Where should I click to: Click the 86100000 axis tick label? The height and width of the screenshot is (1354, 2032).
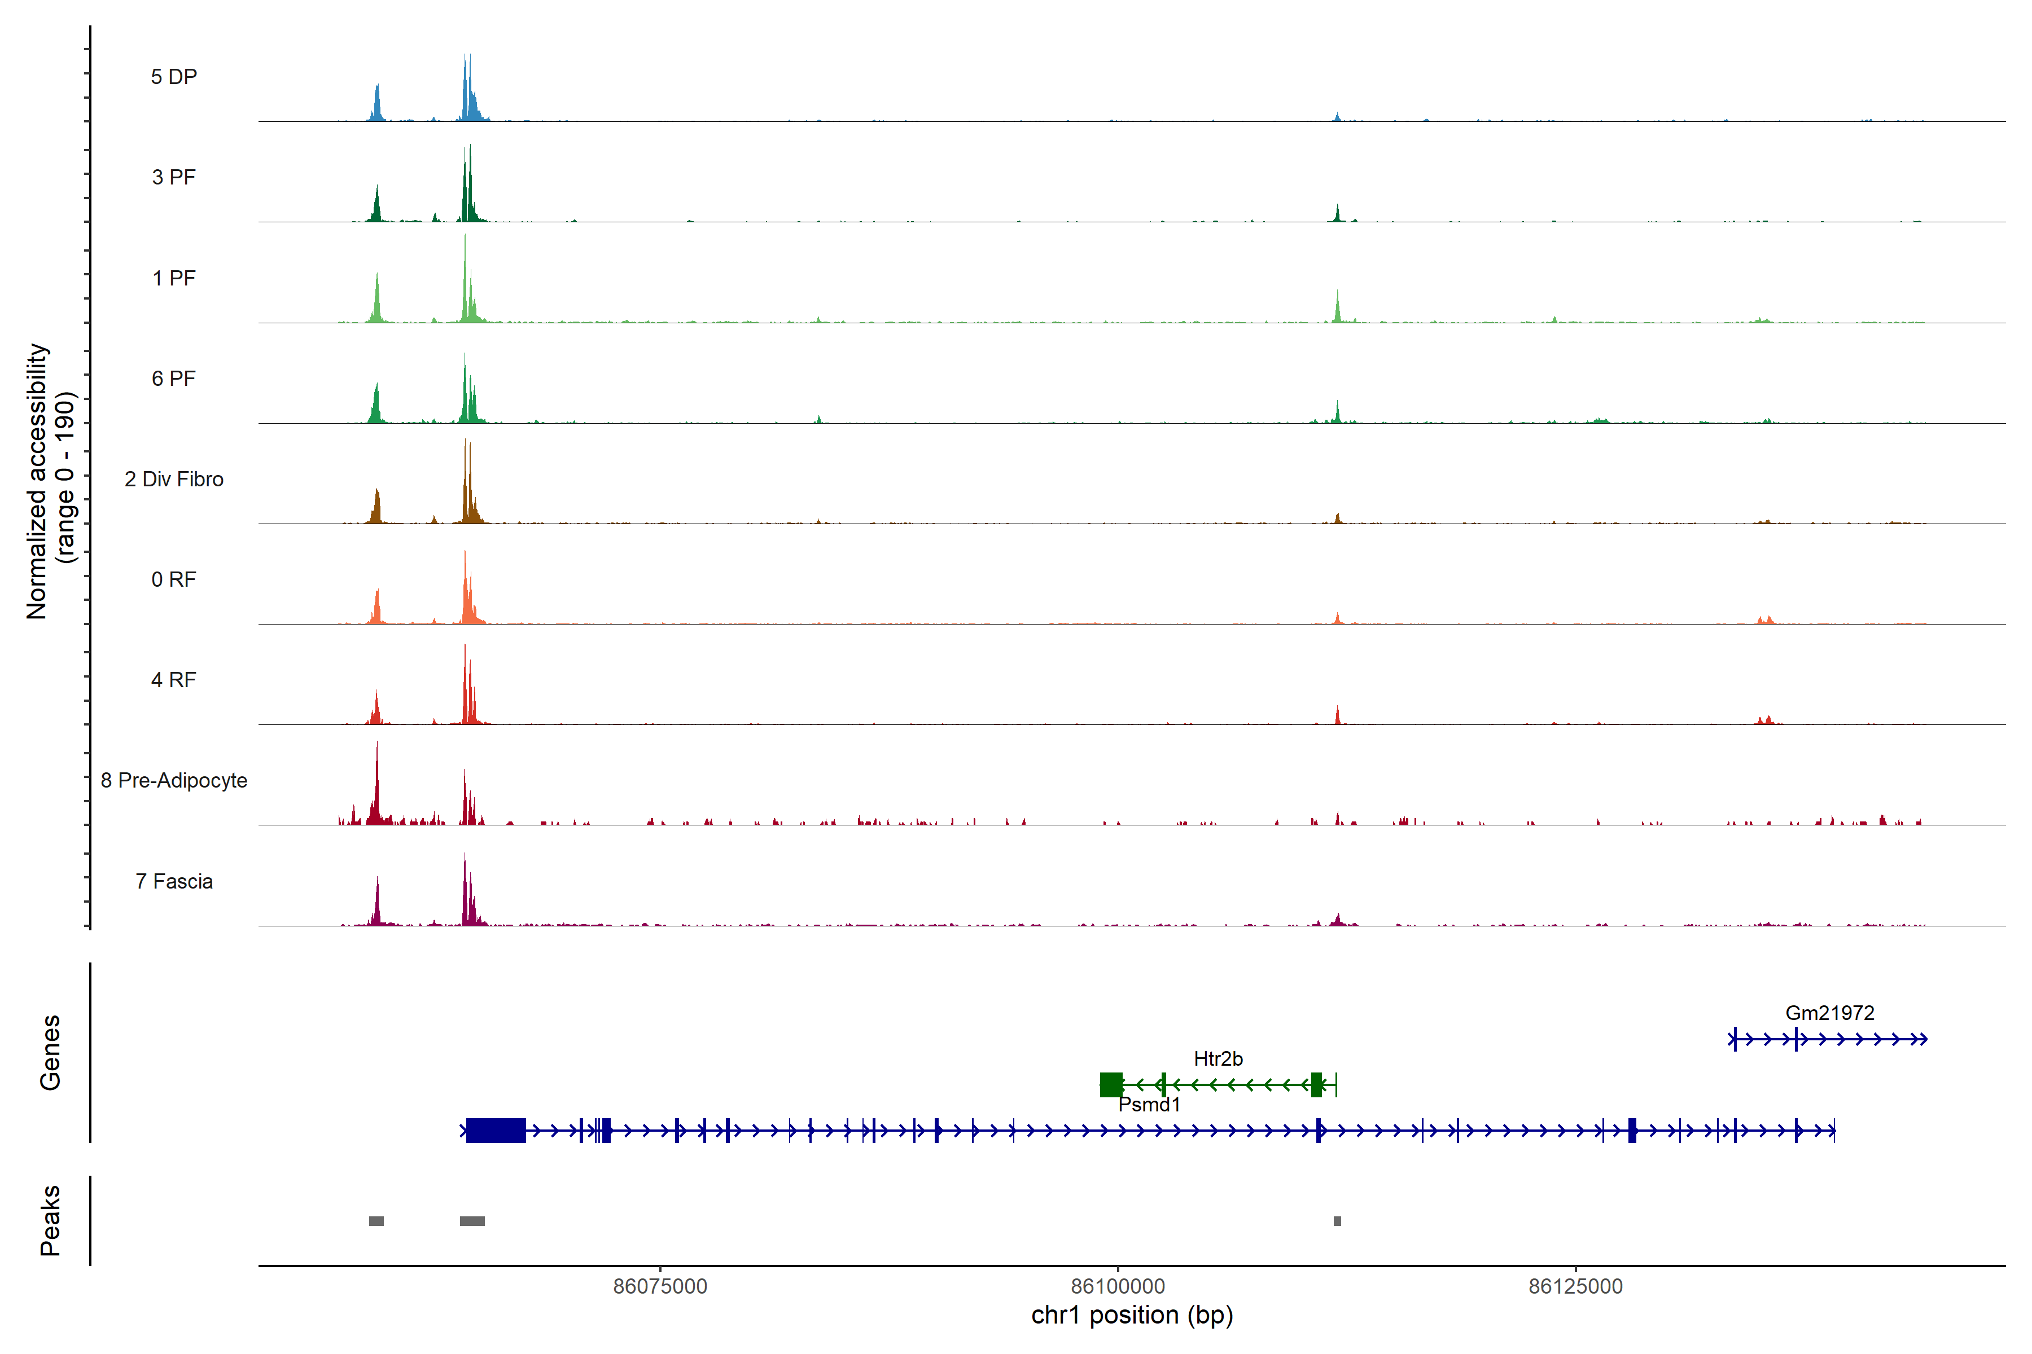1118,1287
